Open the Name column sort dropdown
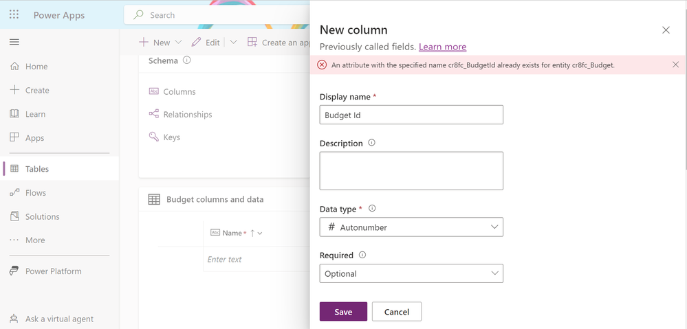 pyautogui.click(x=260, y=234)
